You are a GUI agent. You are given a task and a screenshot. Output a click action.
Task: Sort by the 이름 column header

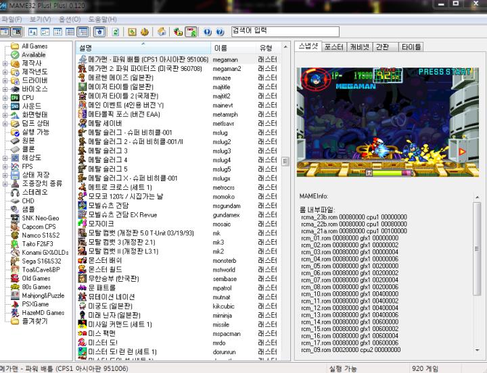tap(233, 48)
